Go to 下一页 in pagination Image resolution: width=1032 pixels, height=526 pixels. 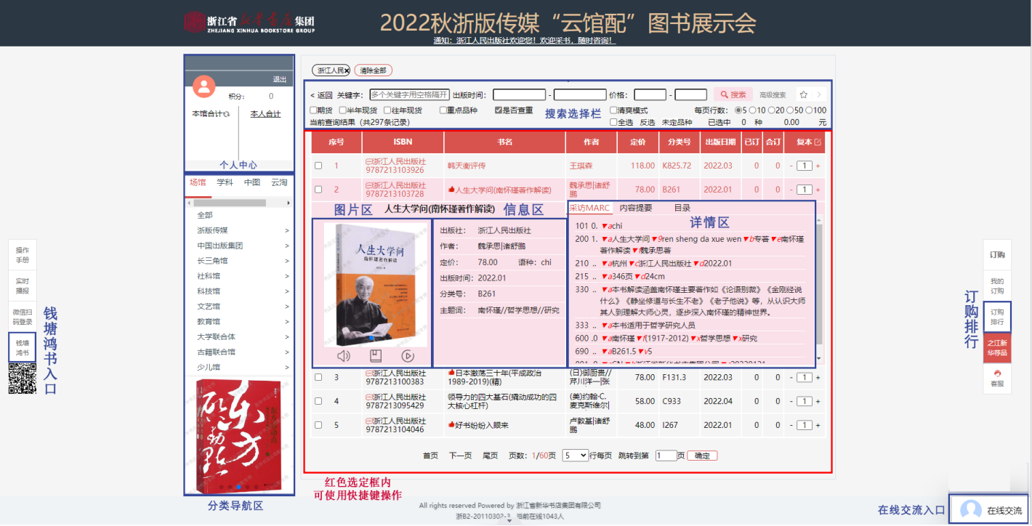[461, 456]
